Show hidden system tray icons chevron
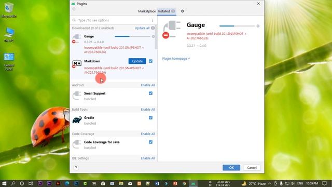 click(x=270, y=183)
